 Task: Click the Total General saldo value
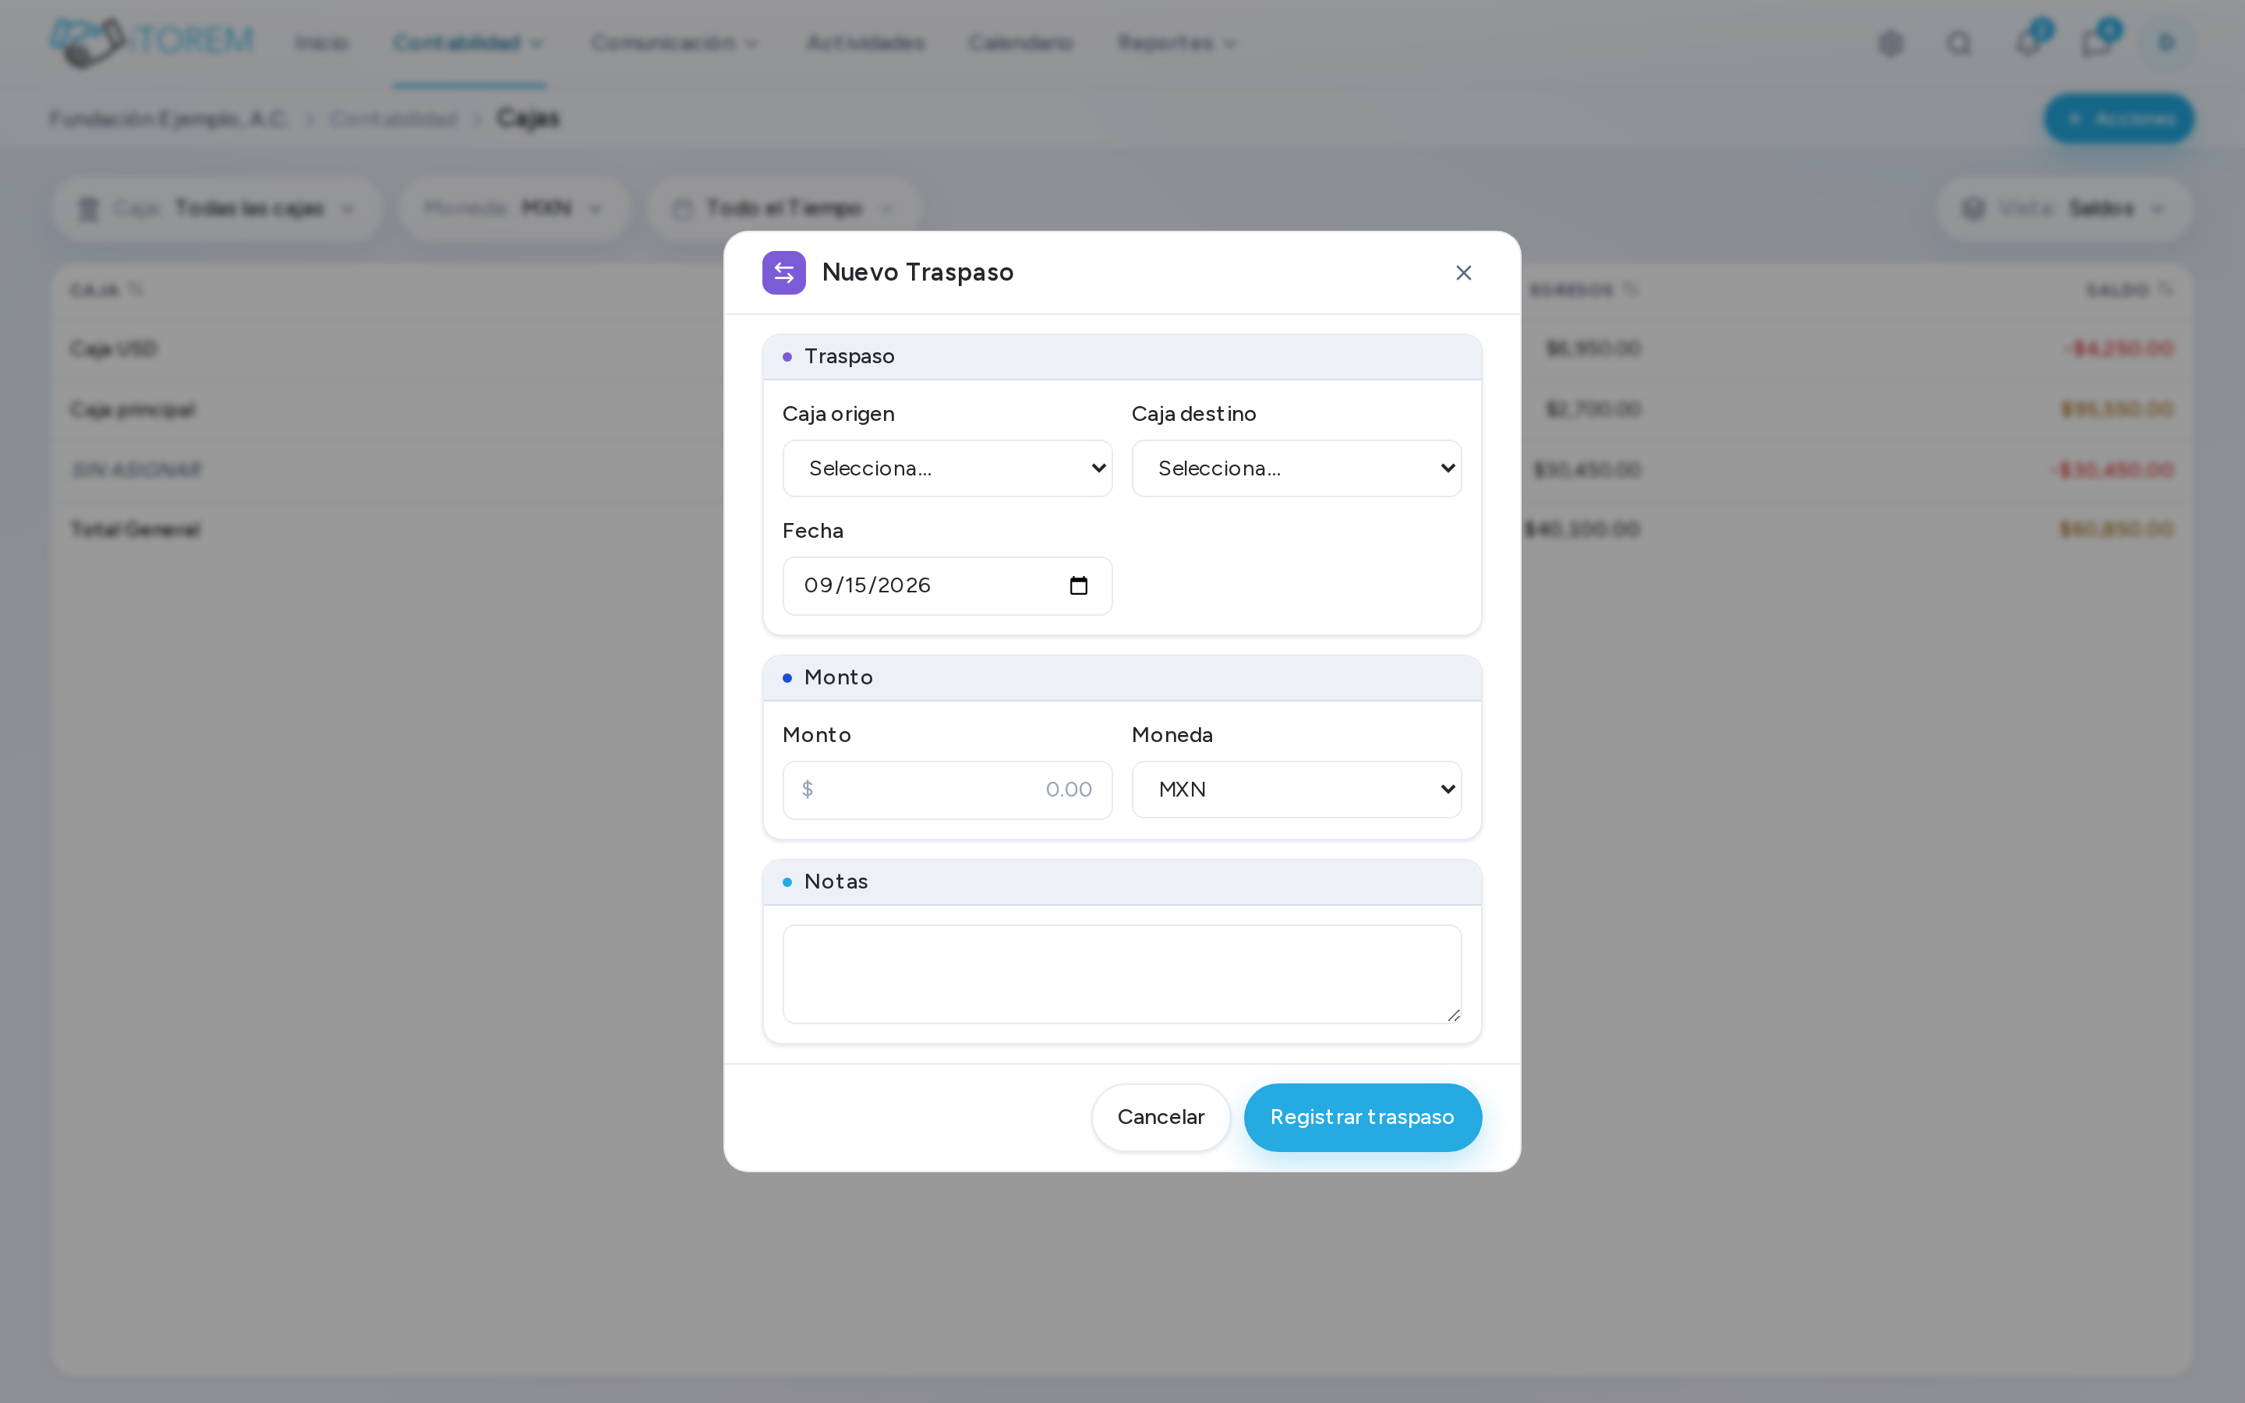point(2116,529)
